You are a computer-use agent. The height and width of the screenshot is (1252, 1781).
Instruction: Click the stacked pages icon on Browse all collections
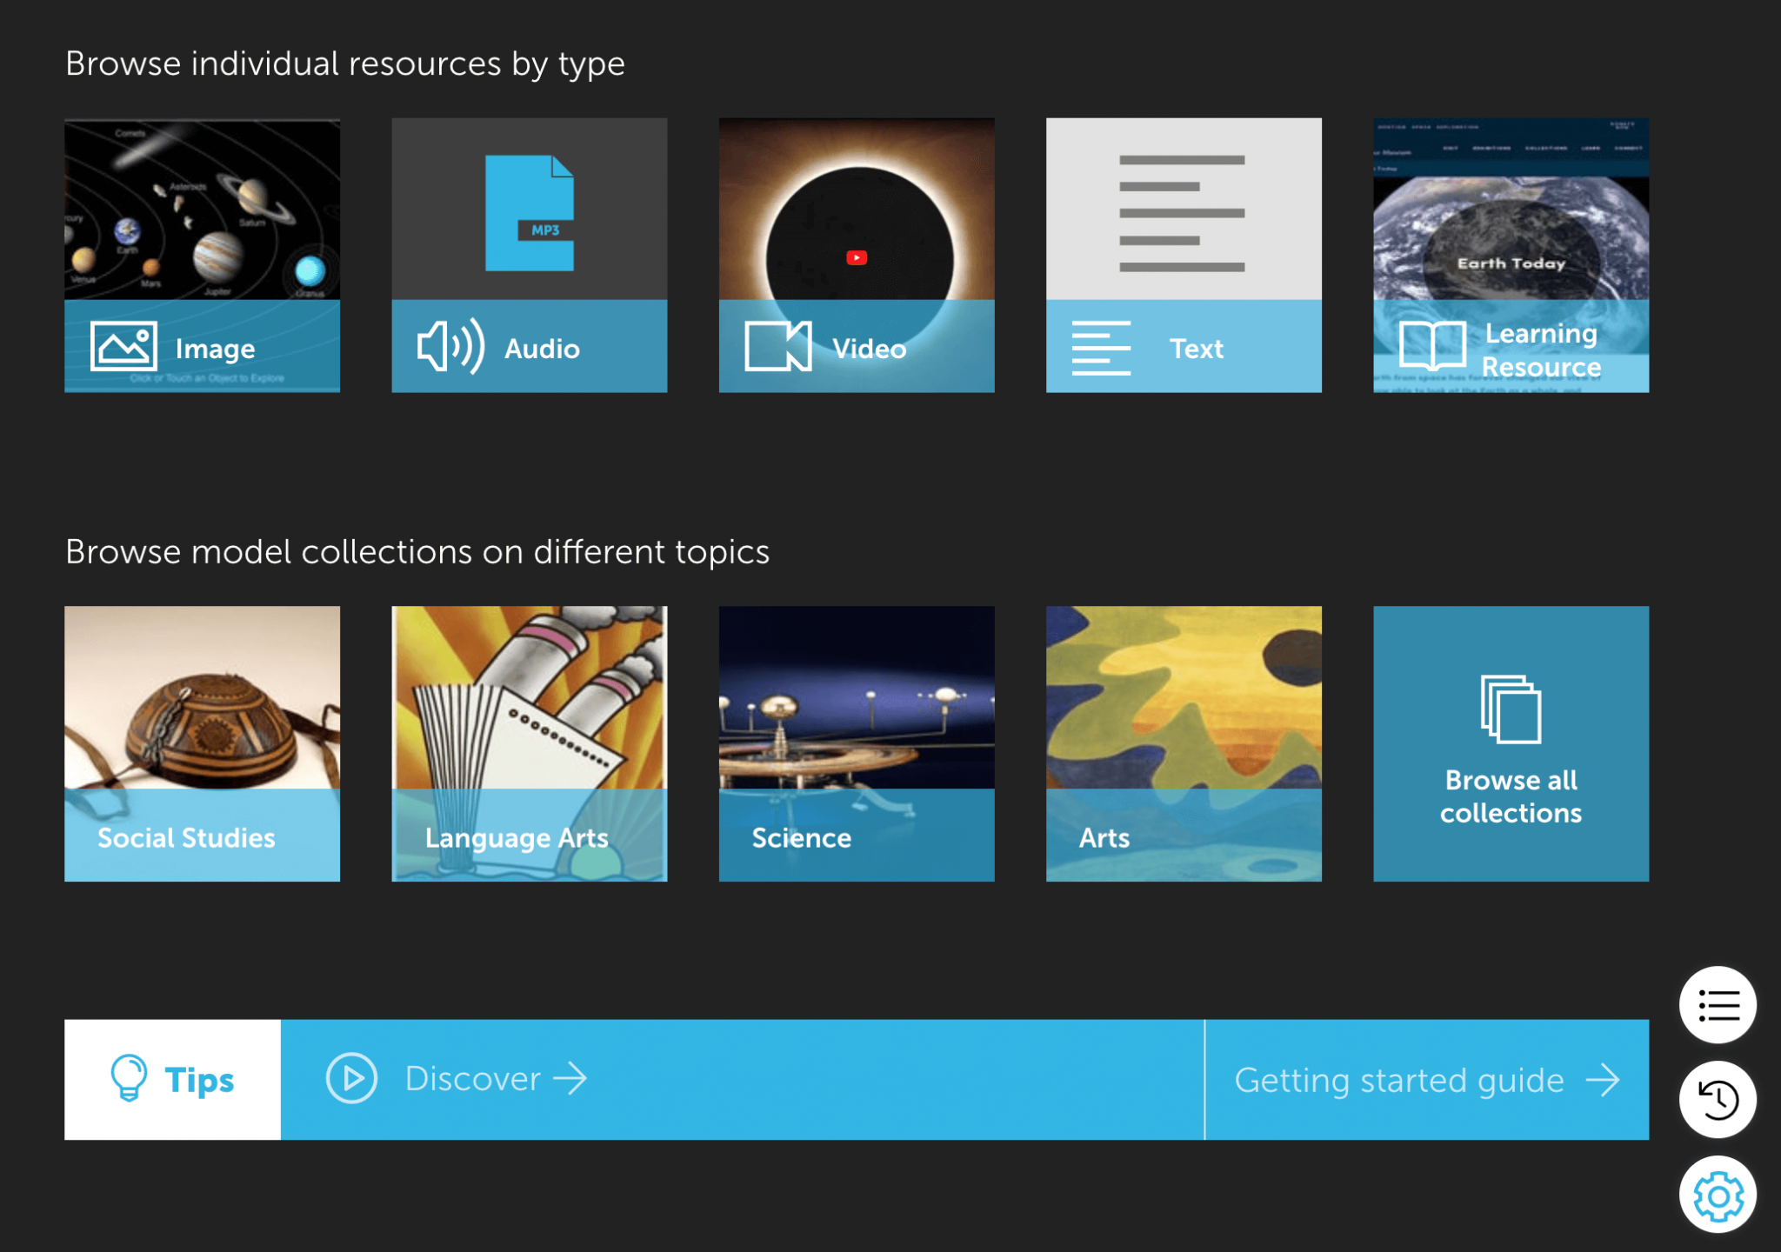[x=1511, y=709]
